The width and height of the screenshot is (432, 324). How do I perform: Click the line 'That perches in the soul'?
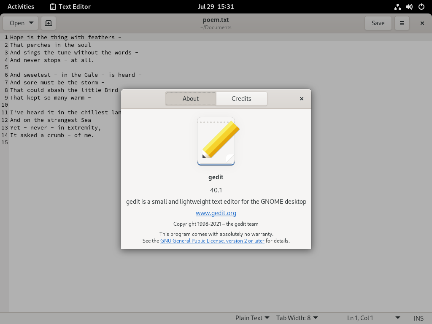[x=54, y=45]
